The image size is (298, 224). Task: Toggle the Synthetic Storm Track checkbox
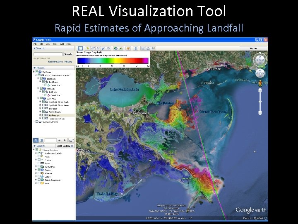[x=43, y=102]
